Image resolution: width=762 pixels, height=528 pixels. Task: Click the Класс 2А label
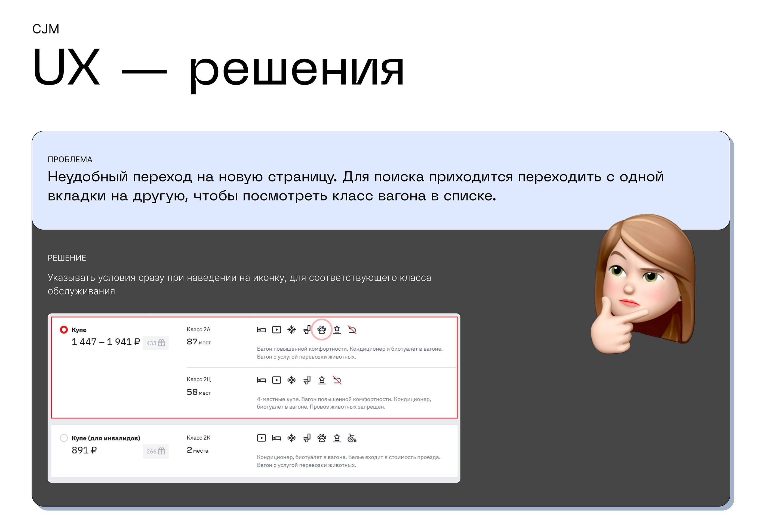[x=198, y=329]
